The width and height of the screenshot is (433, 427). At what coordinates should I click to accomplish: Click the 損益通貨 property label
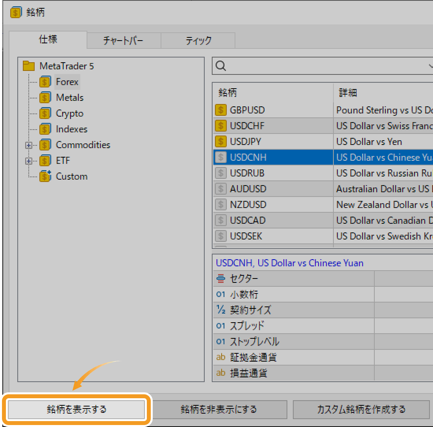point(248,373)
